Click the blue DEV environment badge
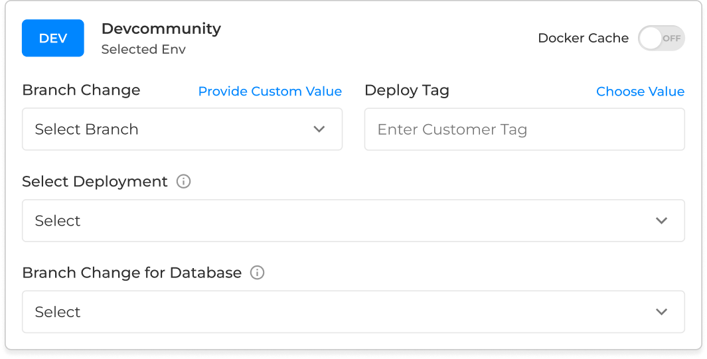Screen dimensions: 707x359 click(53, 38)
